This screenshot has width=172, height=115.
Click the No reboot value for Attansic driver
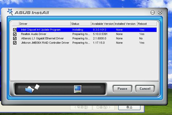point(141,38)
